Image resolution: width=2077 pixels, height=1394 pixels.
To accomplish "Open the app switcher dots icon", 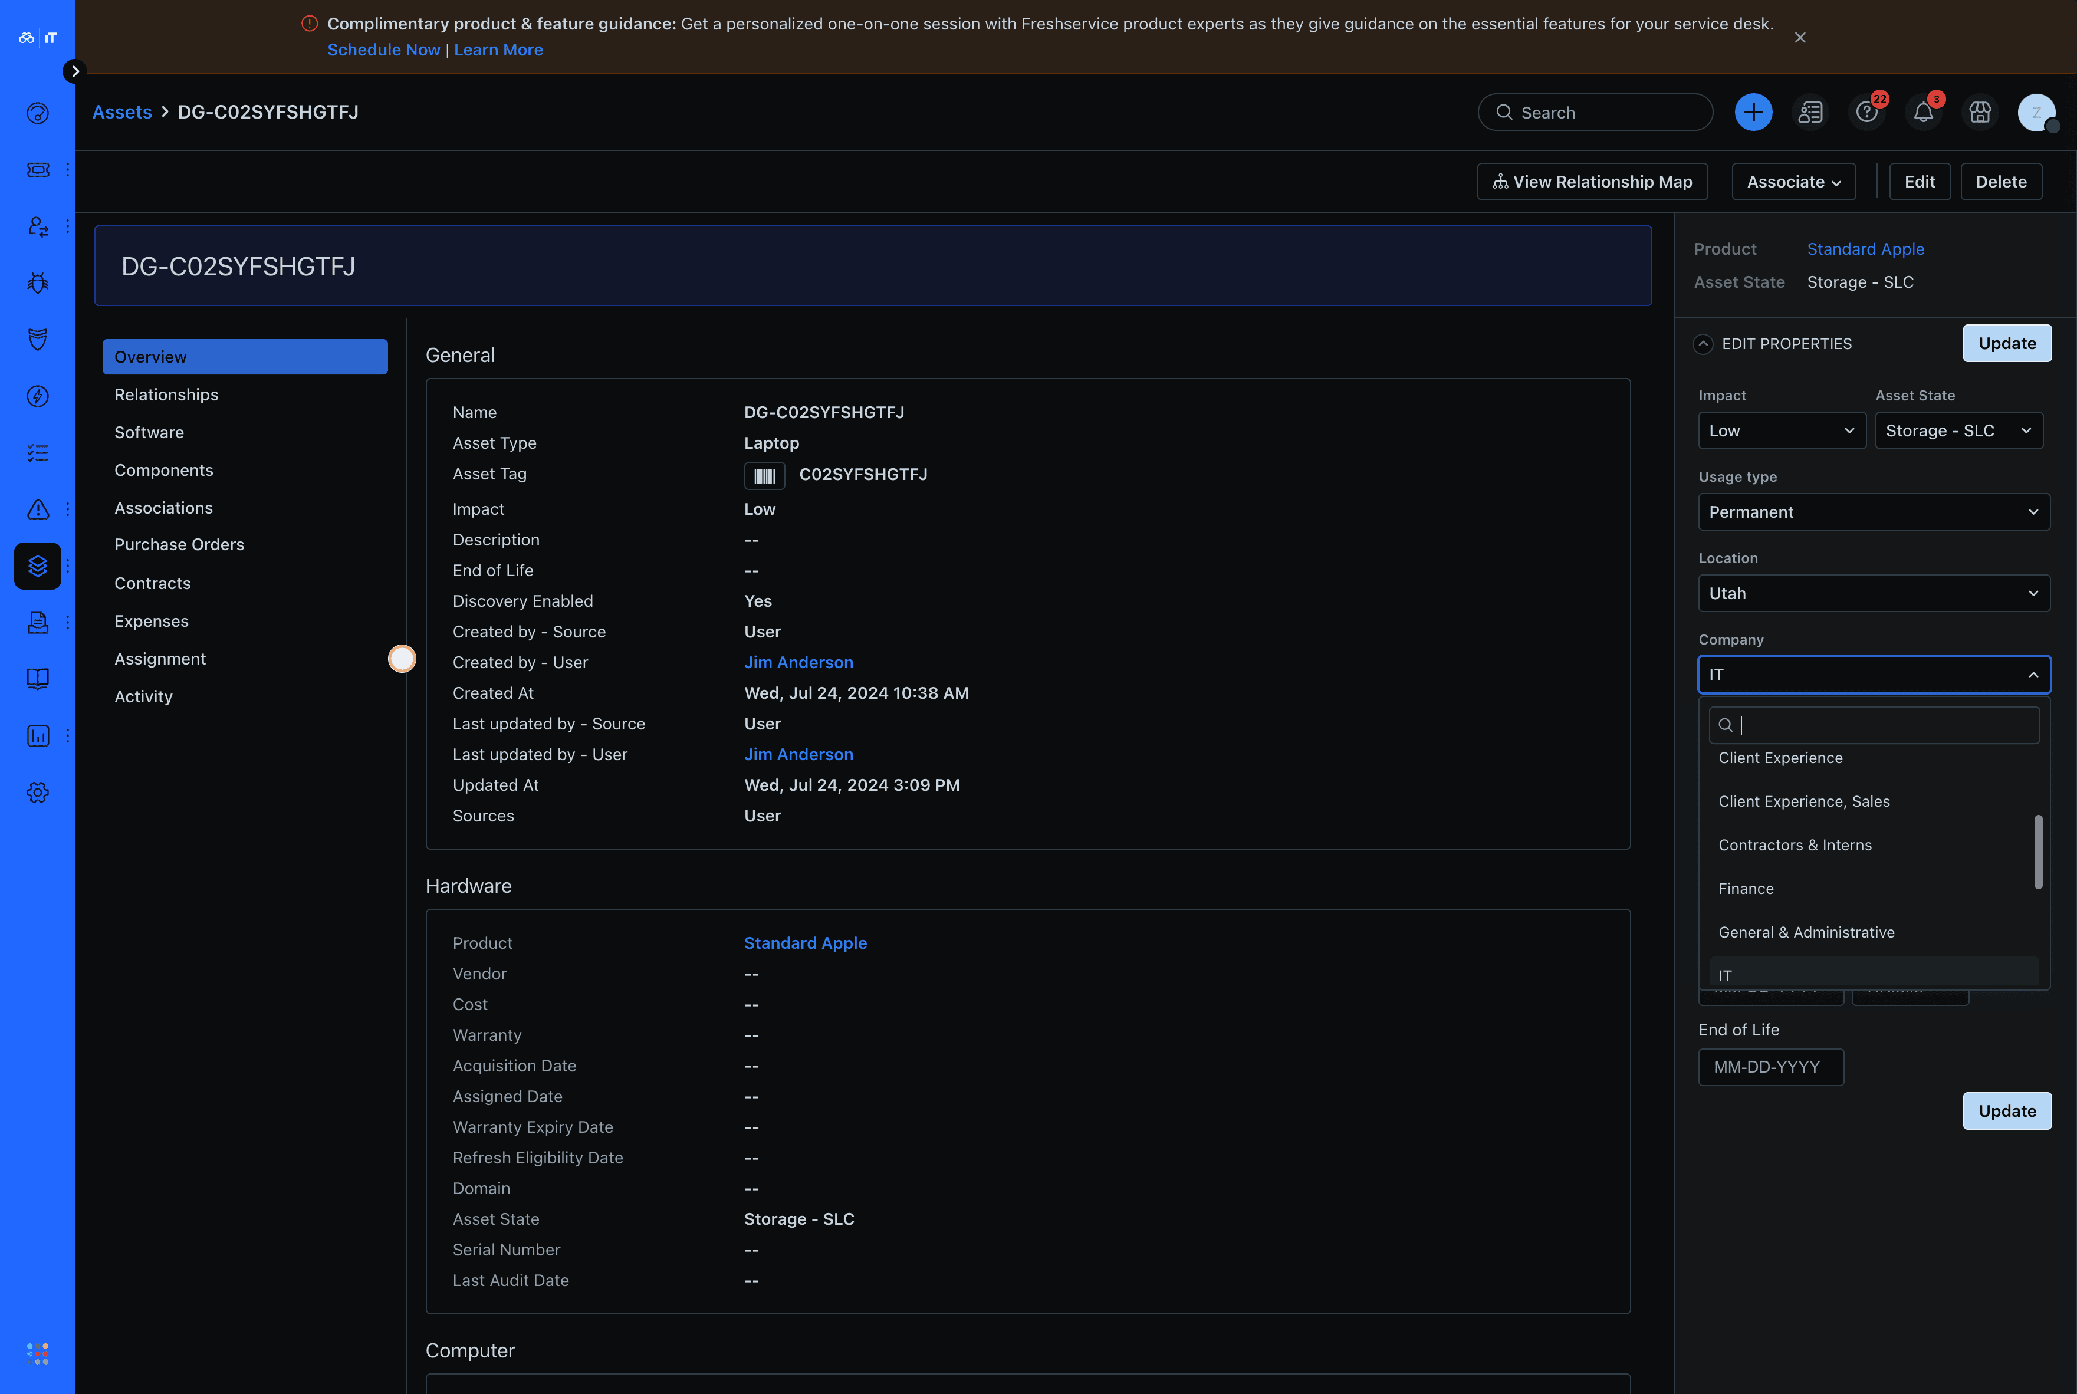I will [x=37, y=1353].
